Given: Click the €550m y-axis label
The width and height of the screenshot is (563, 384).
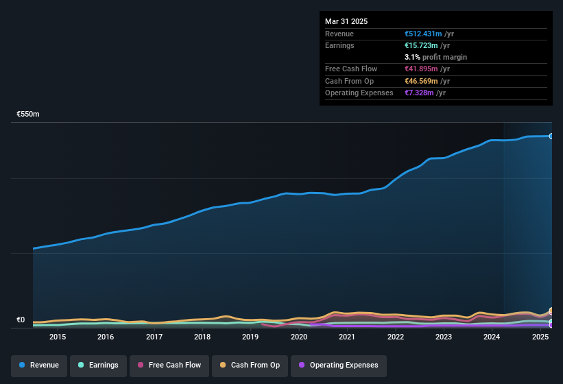Looking at the screenshot, I should (28, 114).
